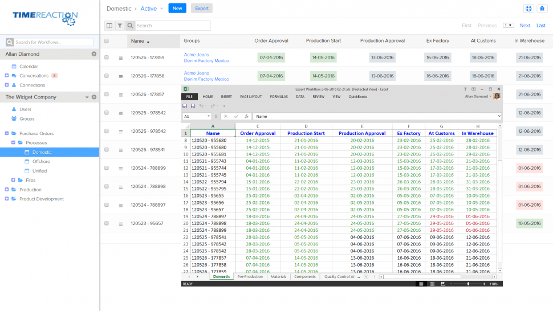Check the box for row 120524 - 788897
Image resolution: width=553 pixels, height=311 pixels.
[x=107, y=205]
